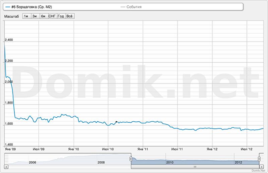
Task: Click the gray line icon for События
Action: tap(123, 7)
